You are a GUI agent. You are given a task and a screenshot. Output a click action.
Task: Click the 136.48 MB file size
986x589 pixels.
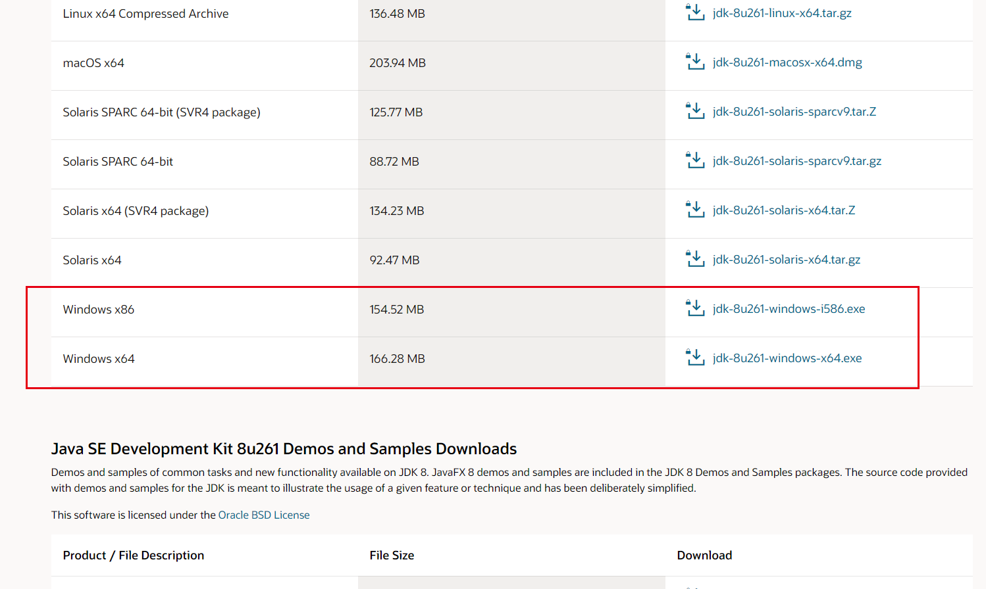[x=397, y=14]
